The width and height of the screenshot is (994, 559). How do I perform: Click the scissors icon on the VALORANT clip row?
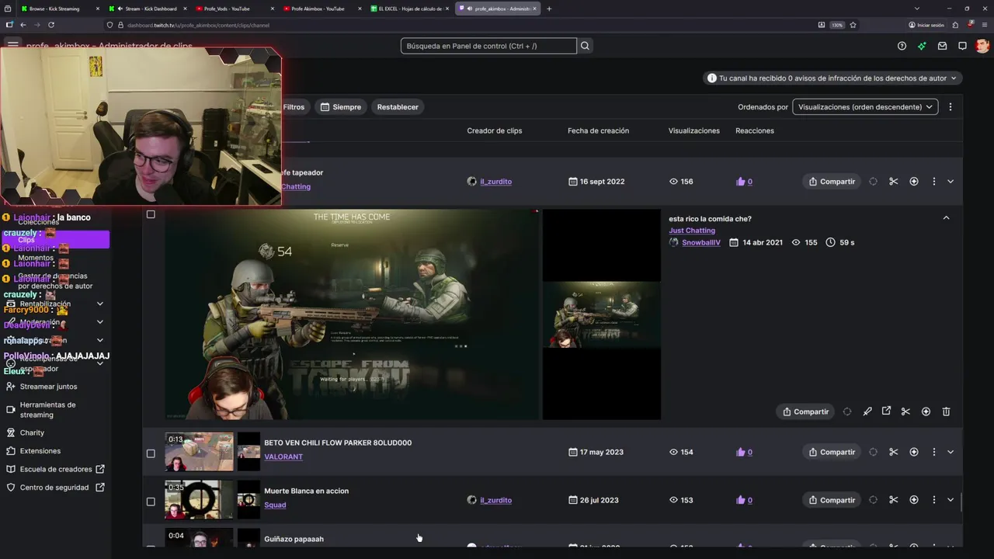click(x=893, y=452)
